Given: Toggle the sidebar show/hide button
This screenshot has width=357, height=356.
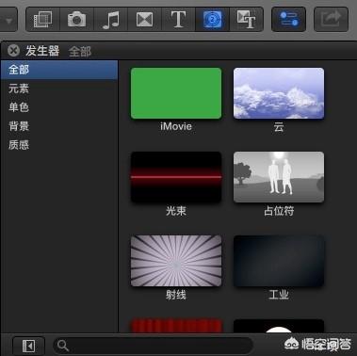Looking at the screenshot, I should coord(29,347).
